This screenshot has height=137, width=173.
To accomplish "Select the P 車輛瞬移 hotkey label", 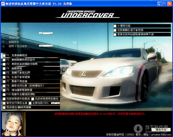I will pyautogui.click(x=11, y=42).
